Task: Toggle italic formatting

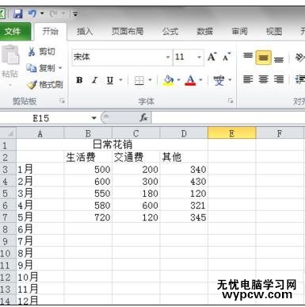Action: (x=95, y=80)
